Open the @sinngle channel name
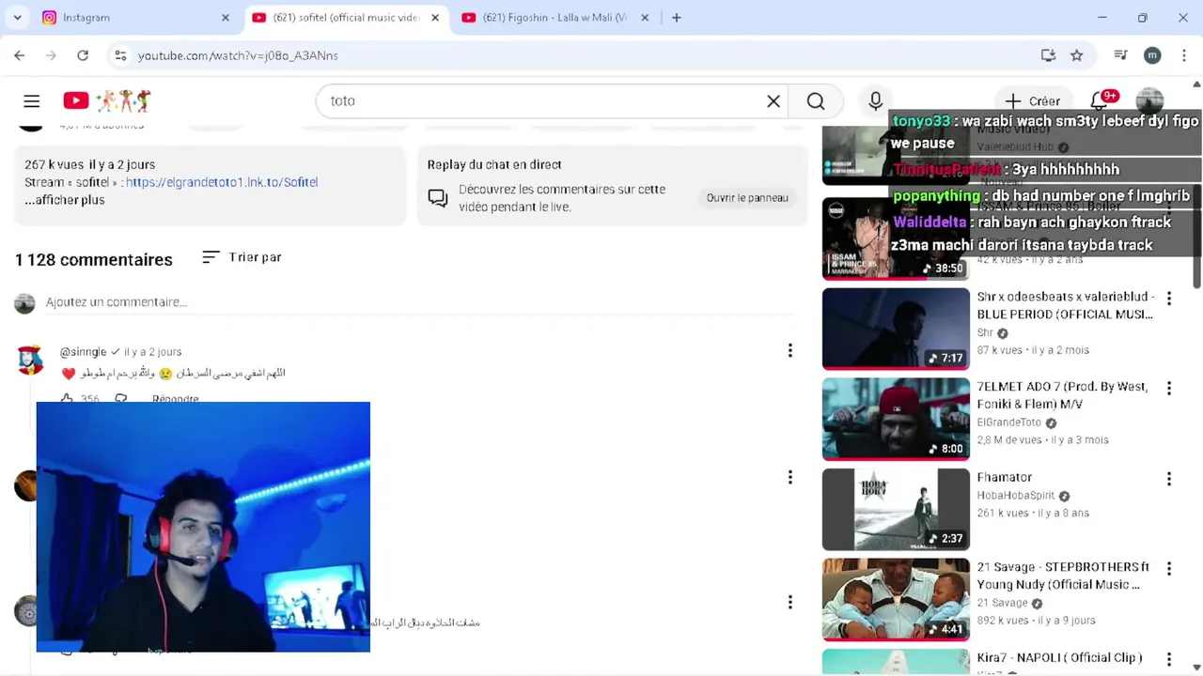The height and width of the screenshot is (676, 1203). tap(83, 351)
